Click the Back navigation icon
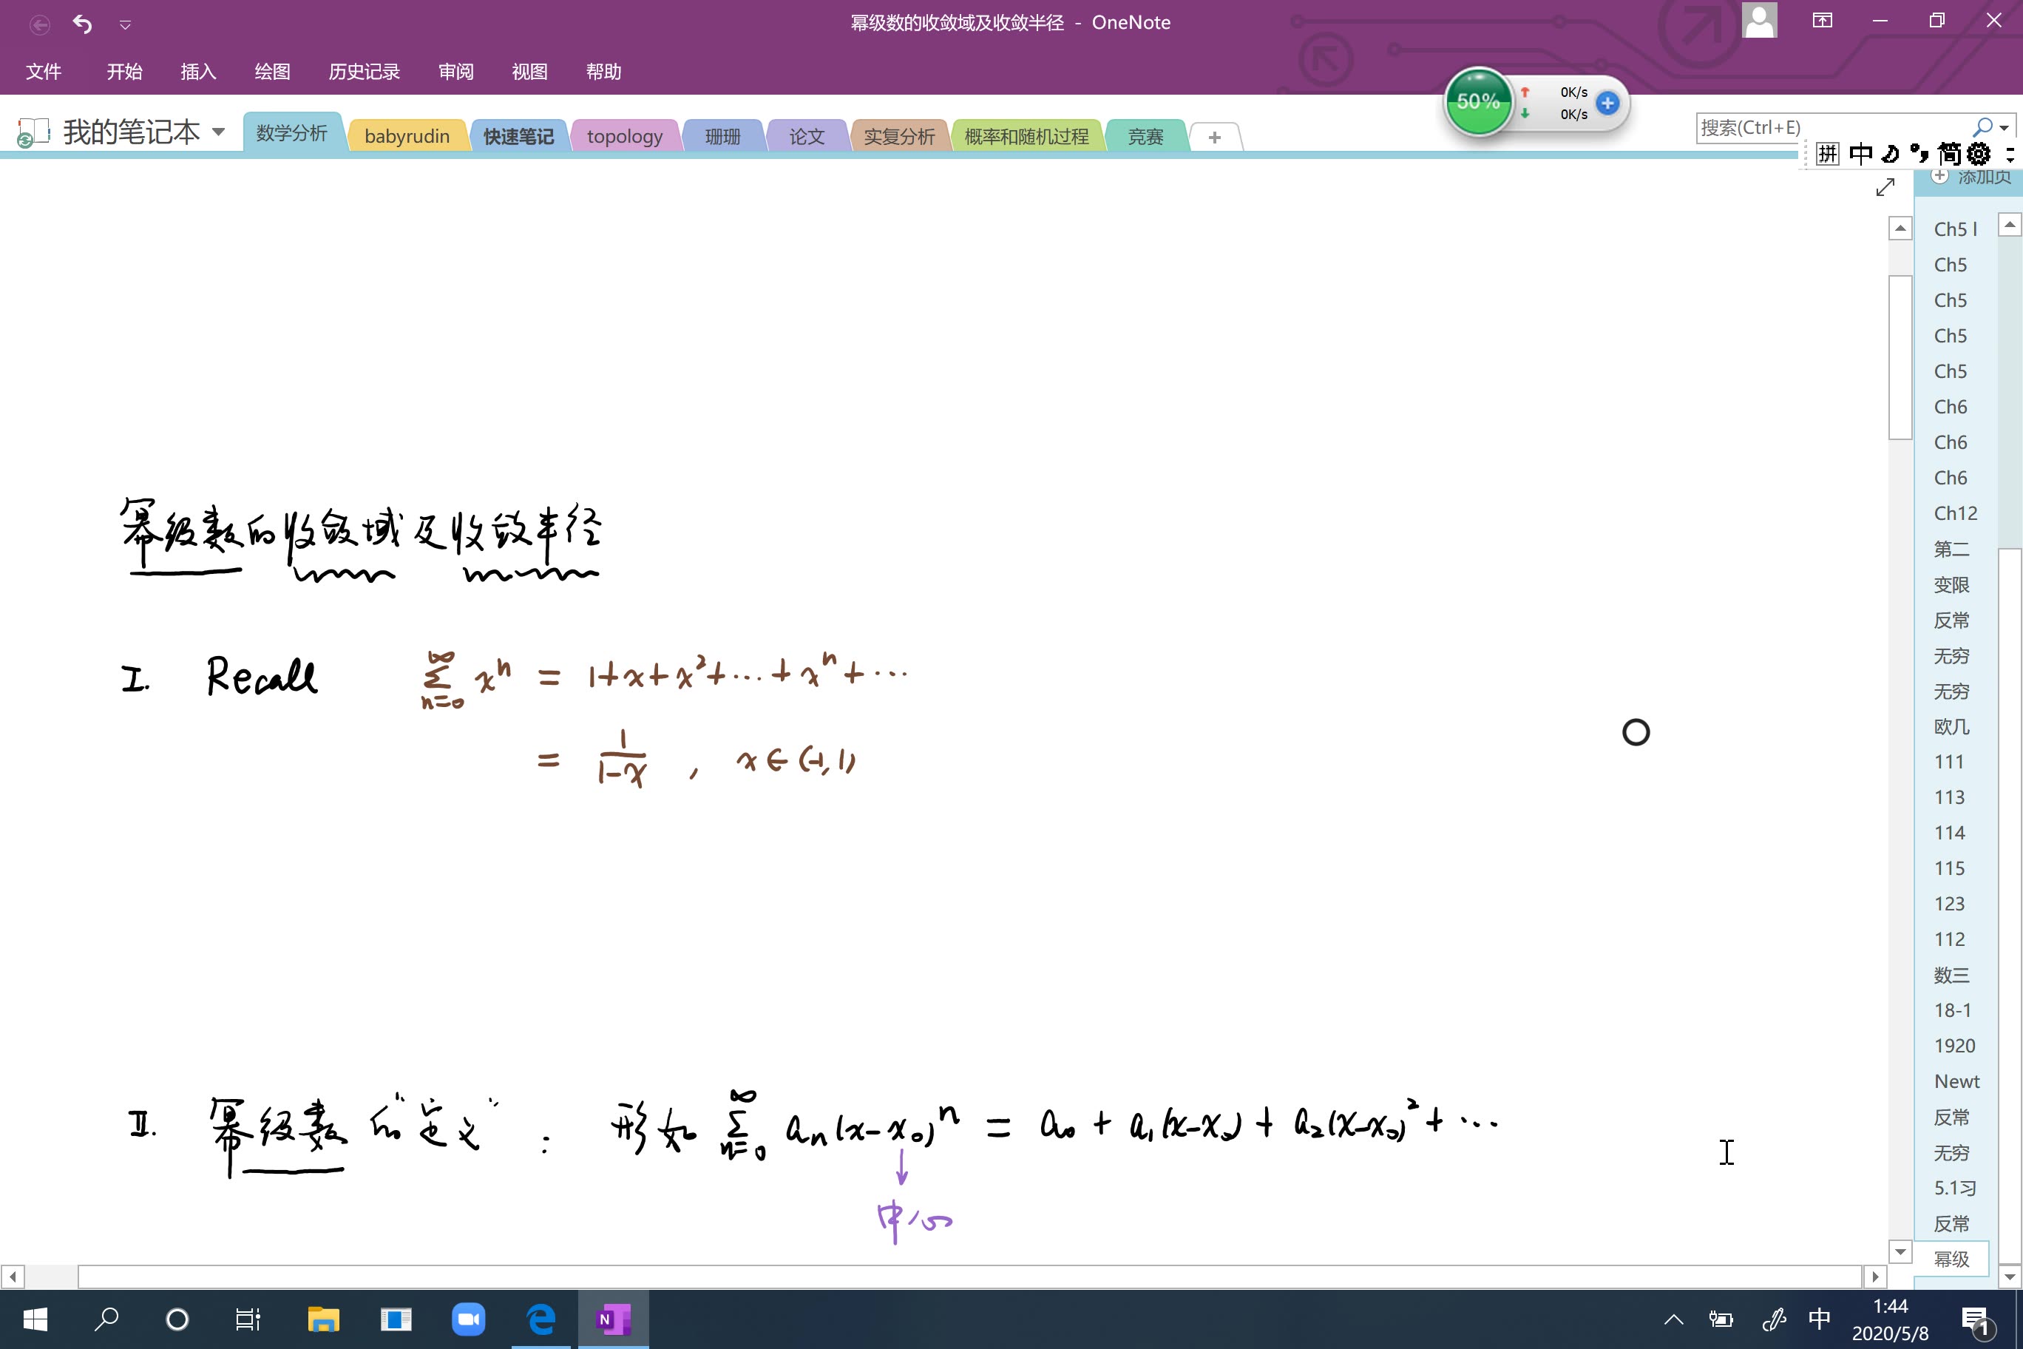Screen dimensions: 2023x1349 point(38,24)
